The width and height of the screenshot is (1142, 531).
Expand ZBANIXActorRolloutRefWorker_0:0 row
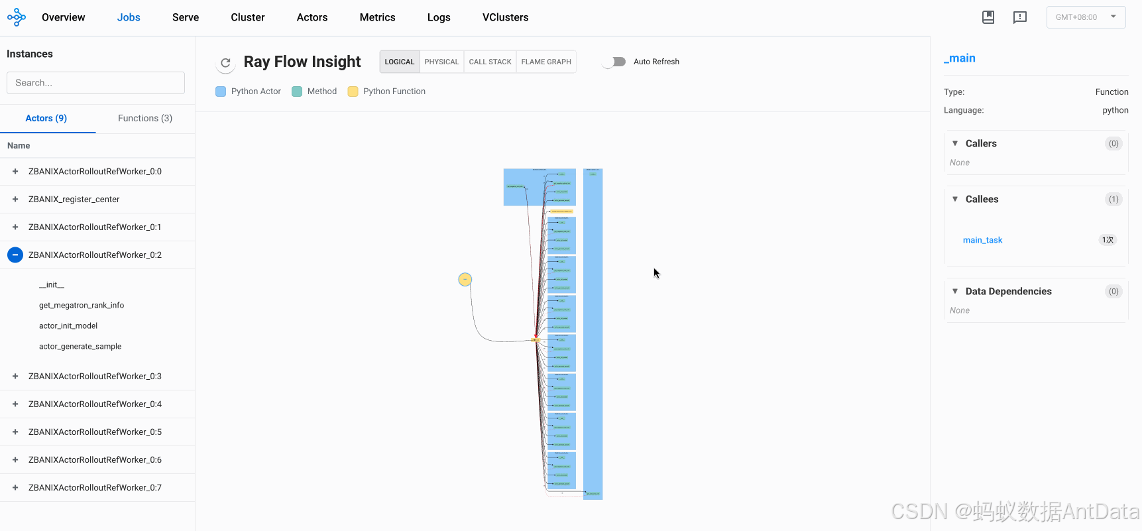click(x=15, y=172)
